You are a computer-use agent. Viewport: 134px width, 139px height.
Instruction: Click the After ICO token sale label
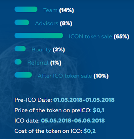(65, 76)
